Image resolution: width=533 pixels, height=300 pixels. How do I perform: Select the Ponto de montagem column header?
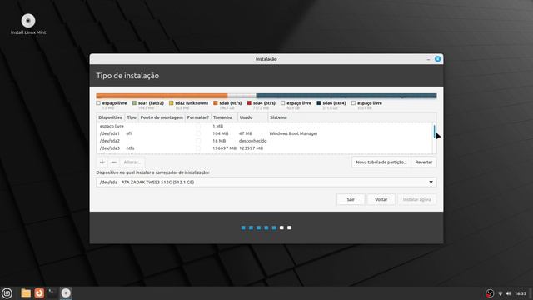(162, 117)
